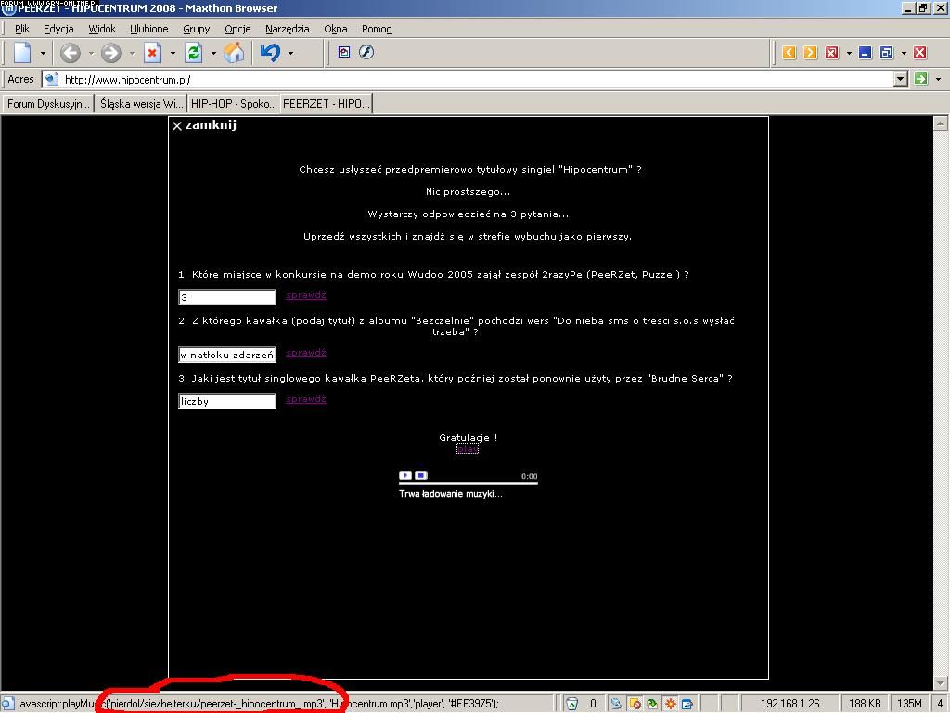Toggle the popup blocker icon in status bar
The width and height of the screenshot is (950, 713).
pos(635,704)
